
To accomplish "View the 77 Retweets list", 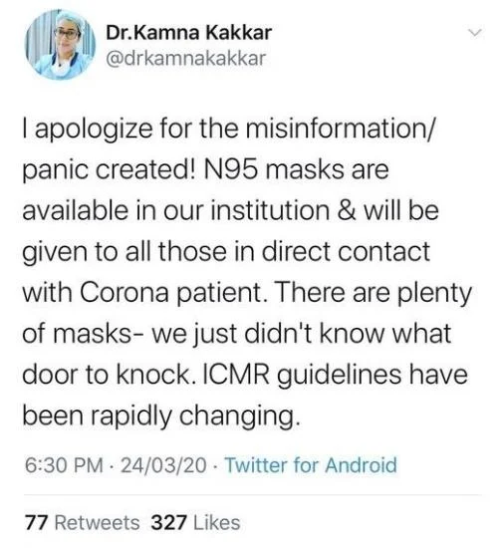I will [82, 523].
